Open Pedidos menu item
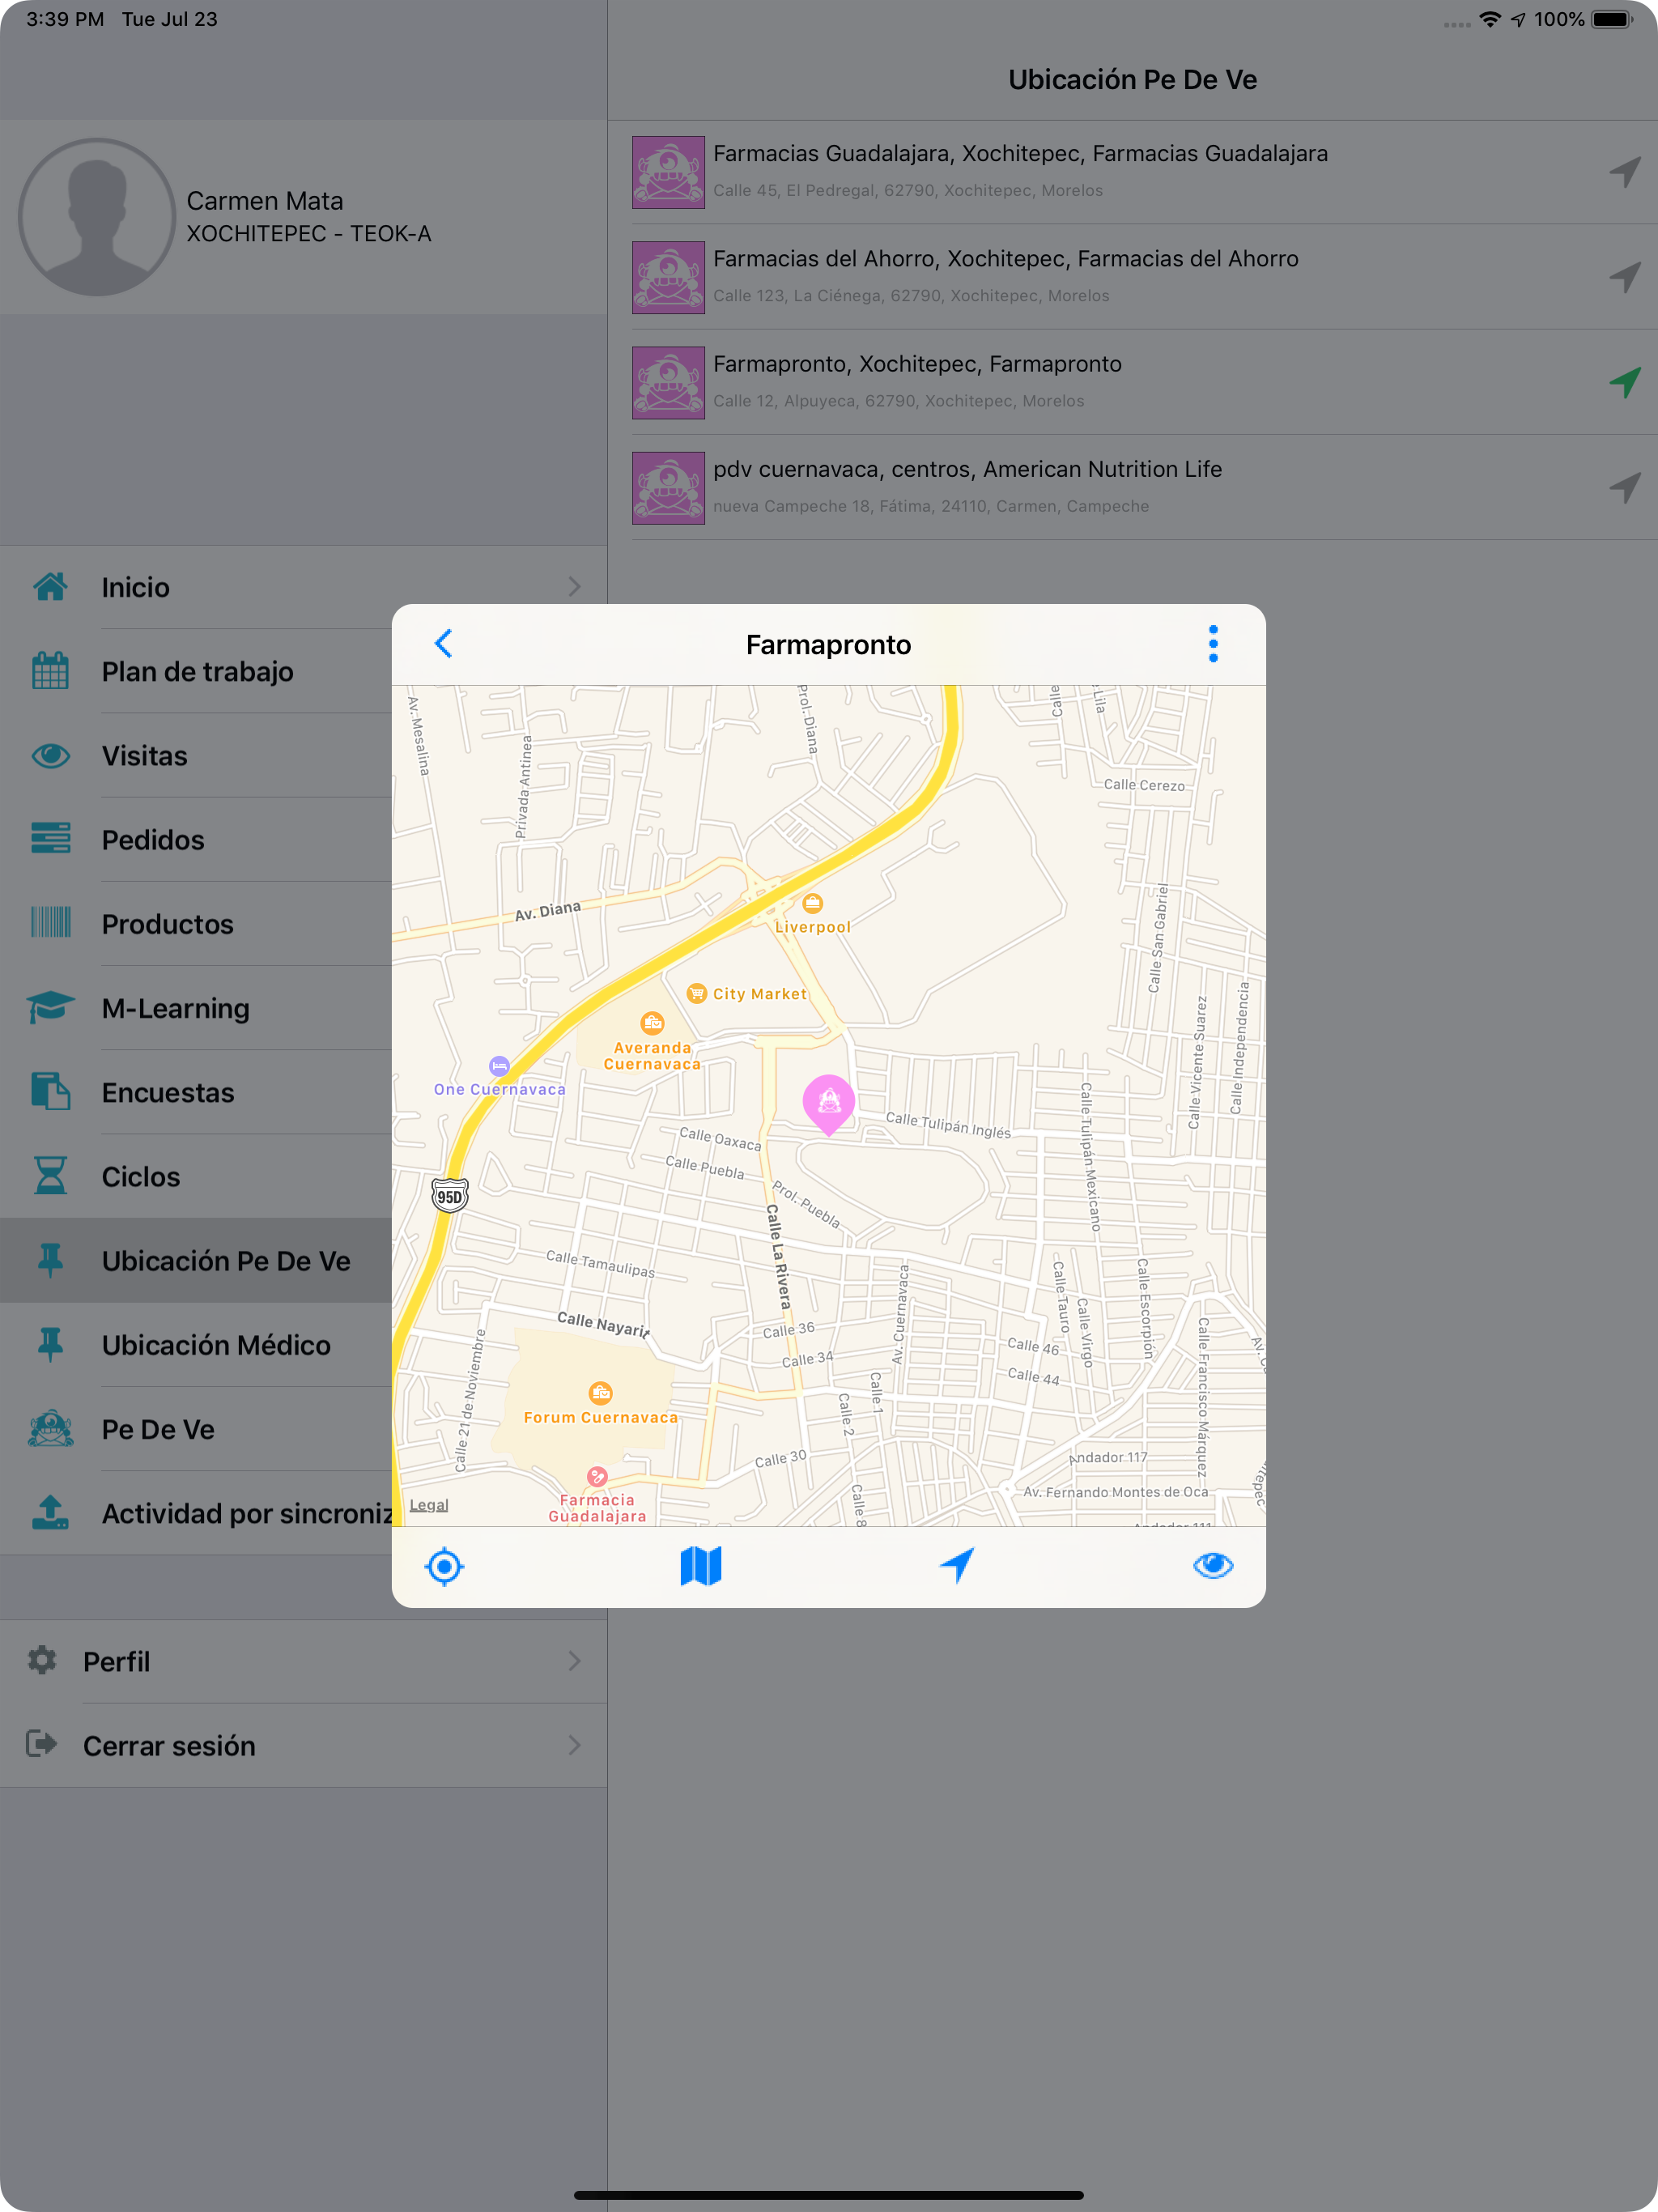Viewport: 1658px width, 2212px height. point(196,840)
